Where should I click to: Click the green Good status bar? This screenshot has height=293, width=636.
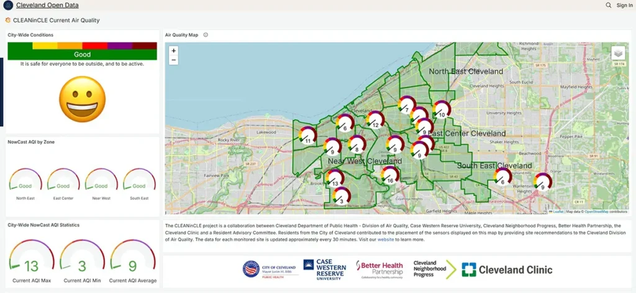coord(83,54)
